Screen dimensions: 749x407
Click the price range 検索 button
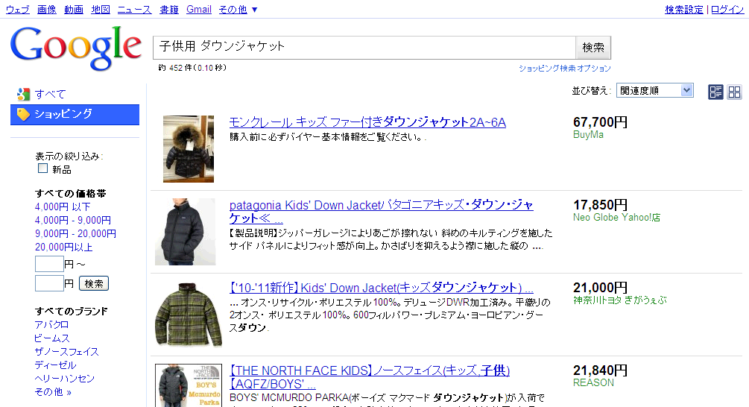(x=94, y=283)
